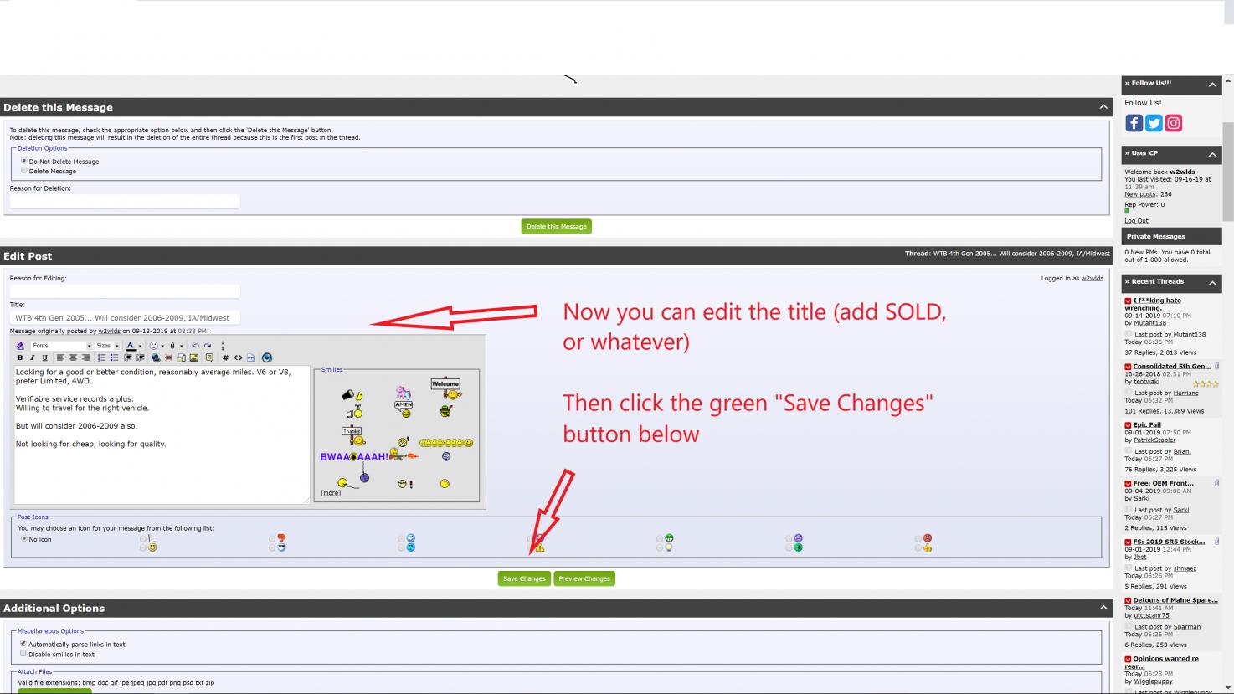Click the post Title input field
Screen dimensions: 1234x694
click(125, 318)
